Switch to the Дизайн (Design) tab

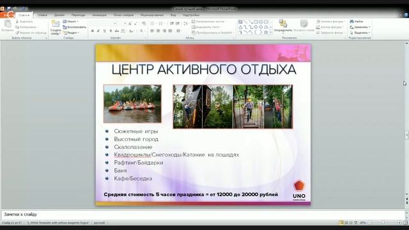[x=59, y=15]
